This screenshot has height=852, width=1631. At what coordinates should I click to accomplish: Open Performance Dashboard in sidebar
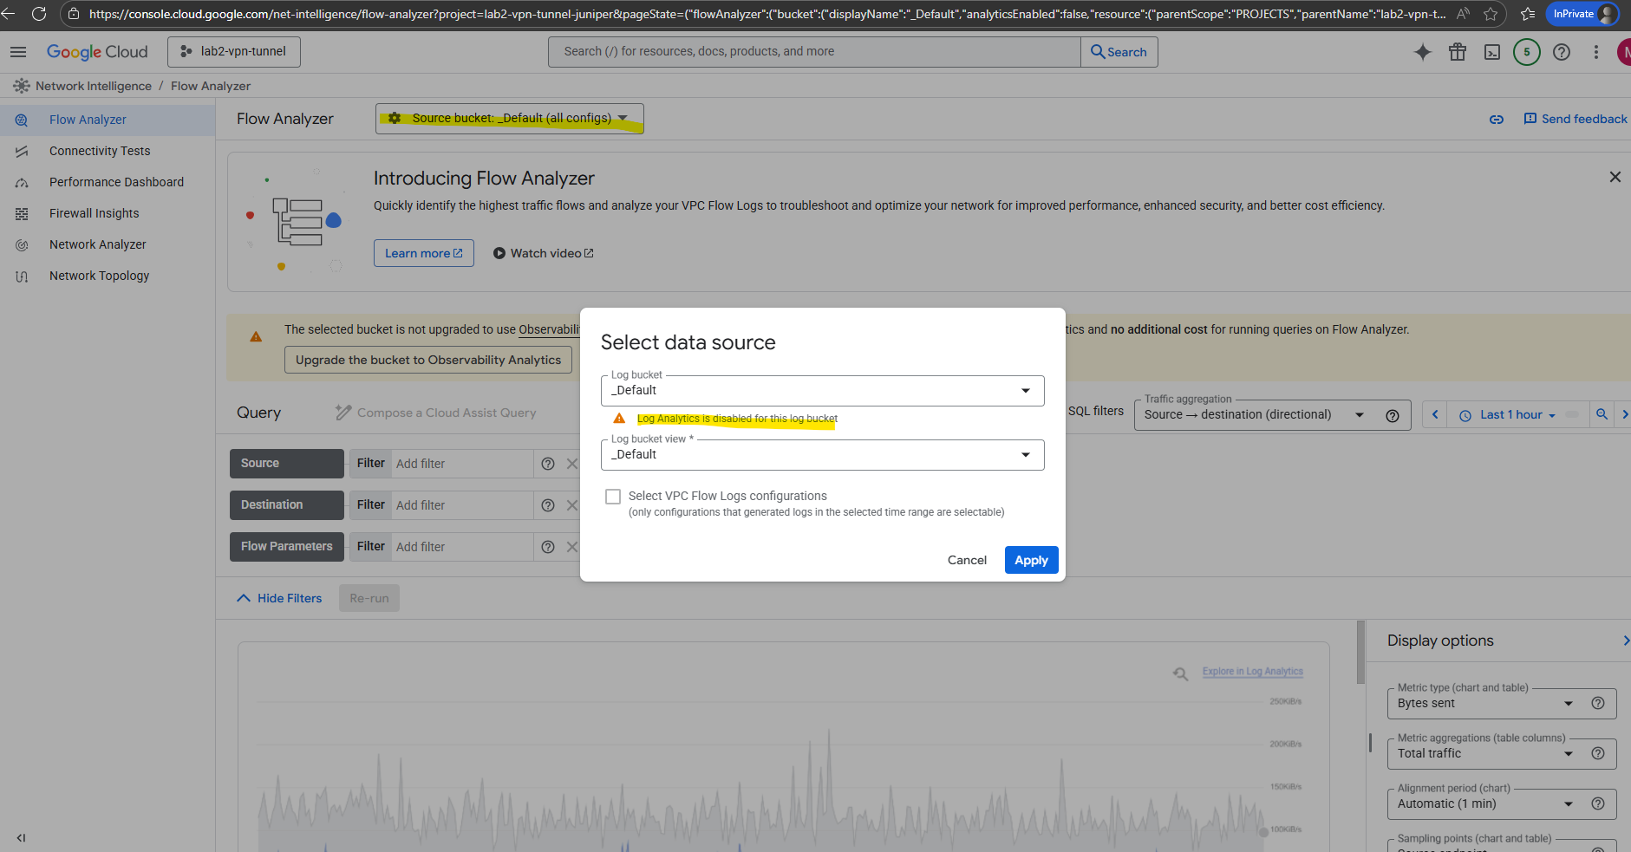click(108, 182)
